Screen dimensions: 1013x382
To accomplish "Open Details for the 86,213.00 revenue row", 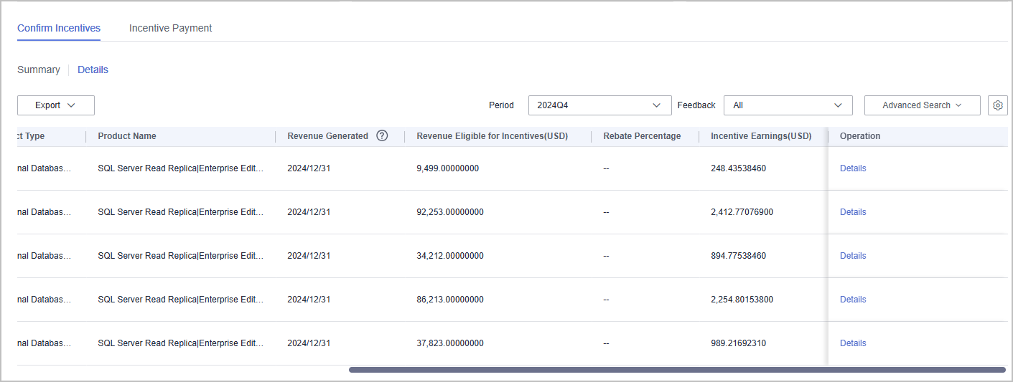I will [x=853, y=300].
